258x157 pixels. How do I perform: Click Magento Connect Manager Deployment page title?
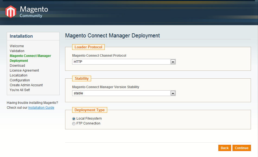point(112,36)
